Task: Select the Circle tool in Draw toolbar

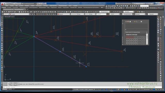Action: coord(2,29)
